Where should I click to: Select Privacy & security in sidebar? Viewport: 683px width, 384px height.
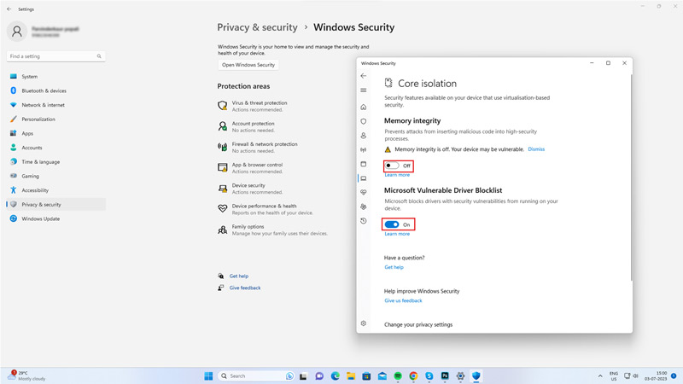[55, 204]
